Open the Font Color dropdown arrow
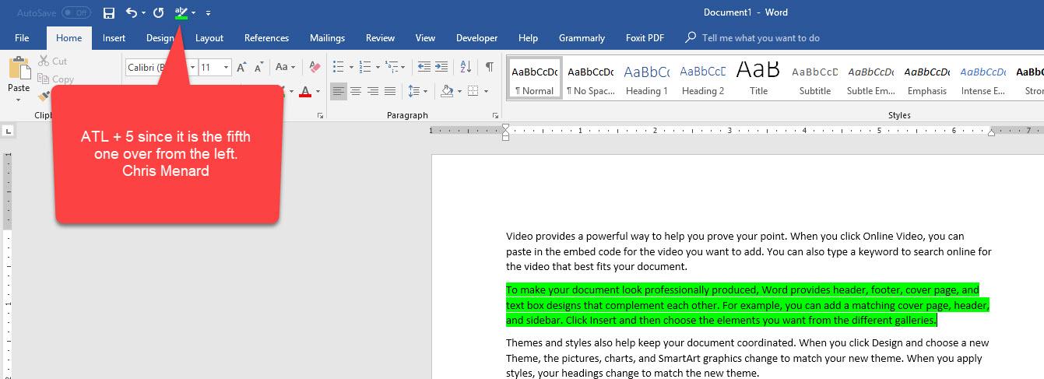Image resolution: width=1044 pixels, height=379 pixels. (318, 91)
